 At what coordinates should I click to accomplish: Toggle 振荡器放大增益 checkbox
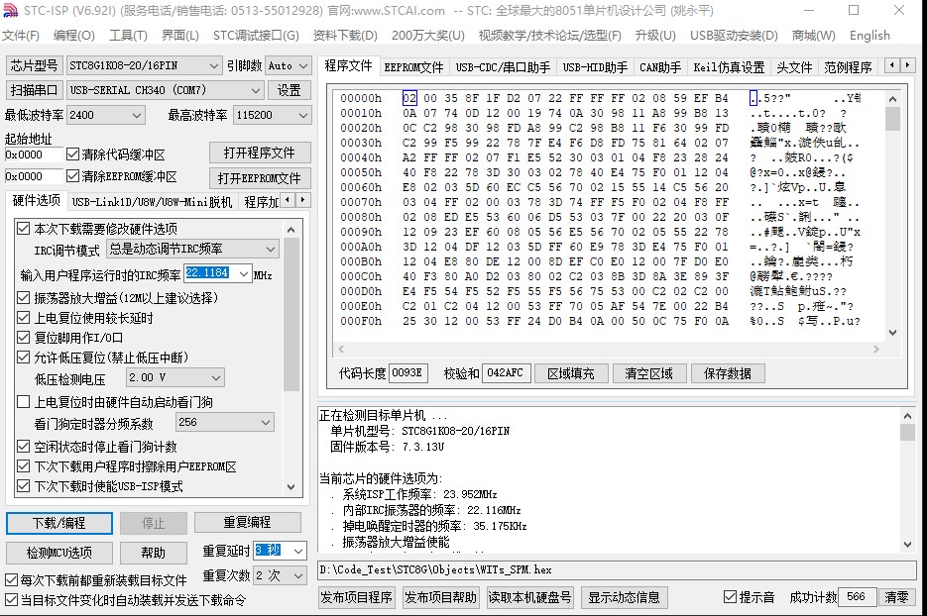point(24,298)
